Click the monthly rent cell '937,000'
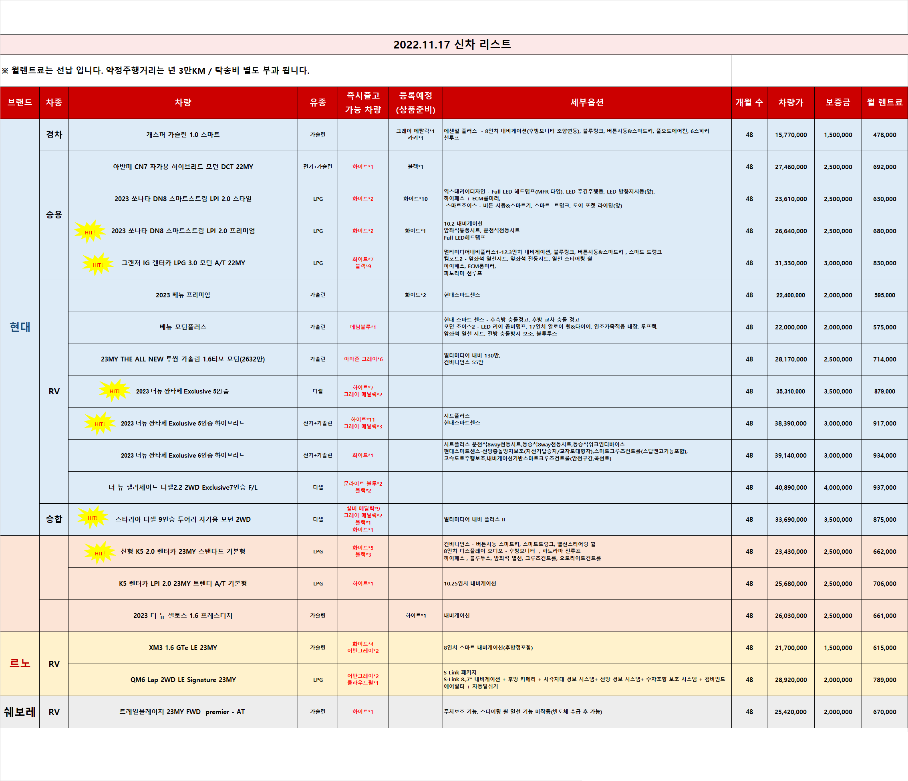Image resolution: width=908 pixels, height=781 pixels. pos(885,487)
